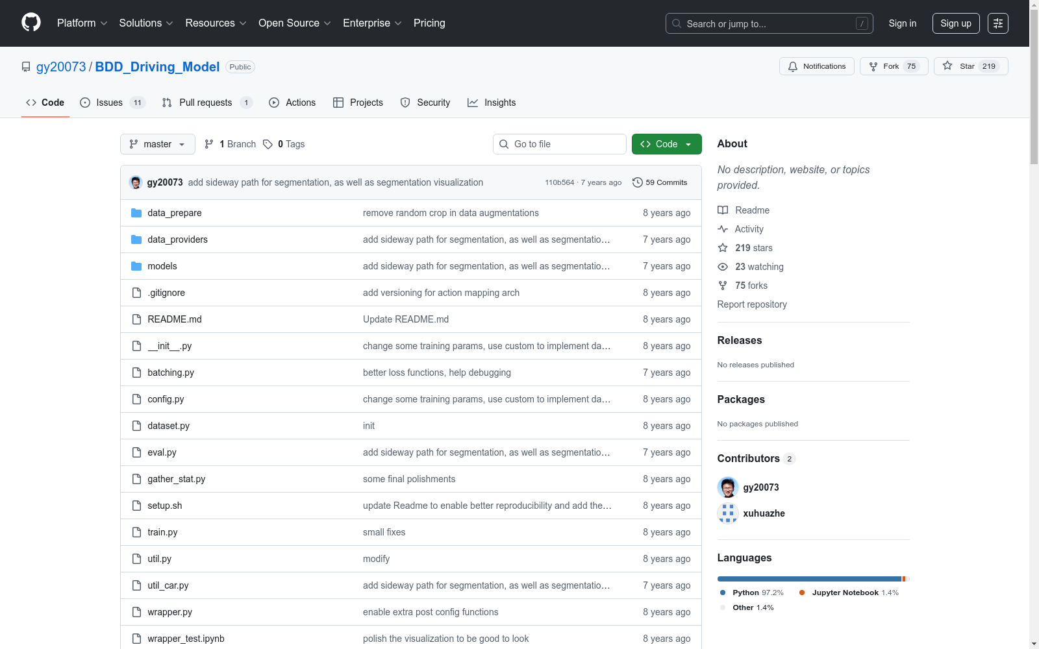Click the tag icon next to 0 Tags
Viewport: 1039px width, 649px height.
pos(268,144)
